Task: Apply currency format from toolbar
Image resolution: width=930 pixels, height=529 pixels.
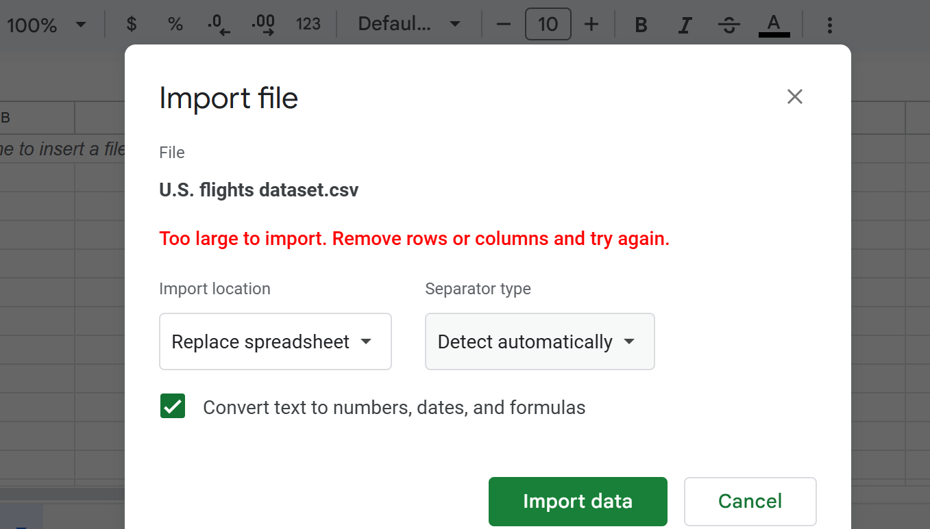Action: pyautogui.click(x=130, y=24)
